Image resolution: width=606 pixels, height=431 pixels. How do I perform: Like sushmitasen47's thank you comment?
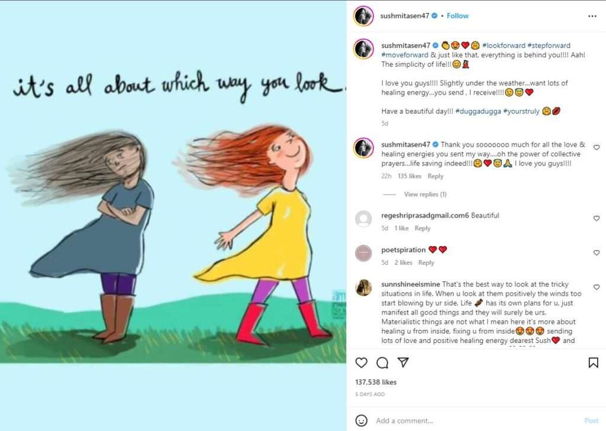pos(597,148)
